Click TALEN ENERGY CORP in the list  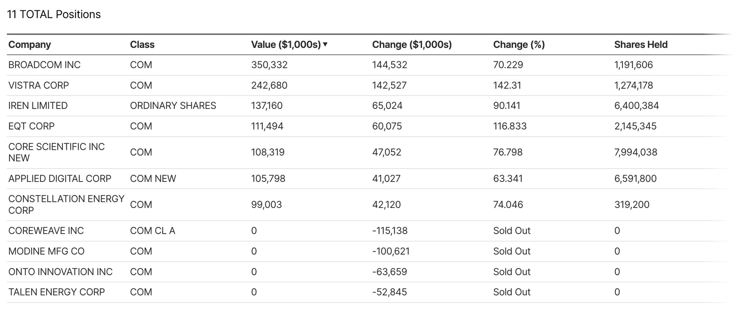56,292
